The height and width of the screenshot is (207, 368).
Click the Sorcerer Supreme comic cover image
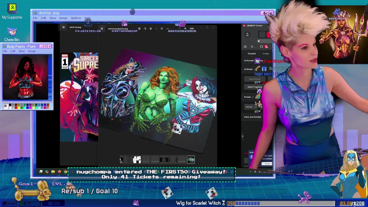(79, 97)
